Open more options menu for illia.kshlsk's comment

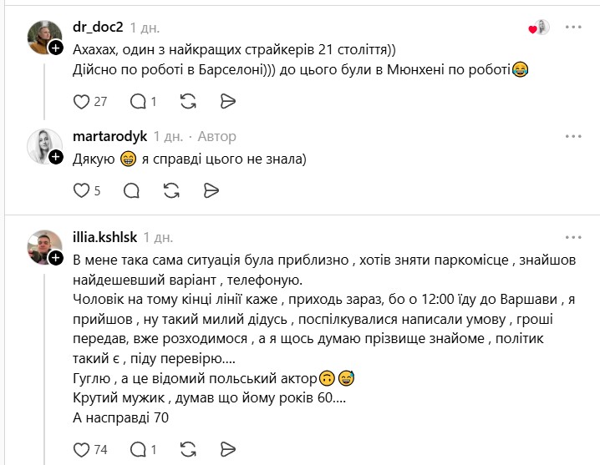point(572,236)
